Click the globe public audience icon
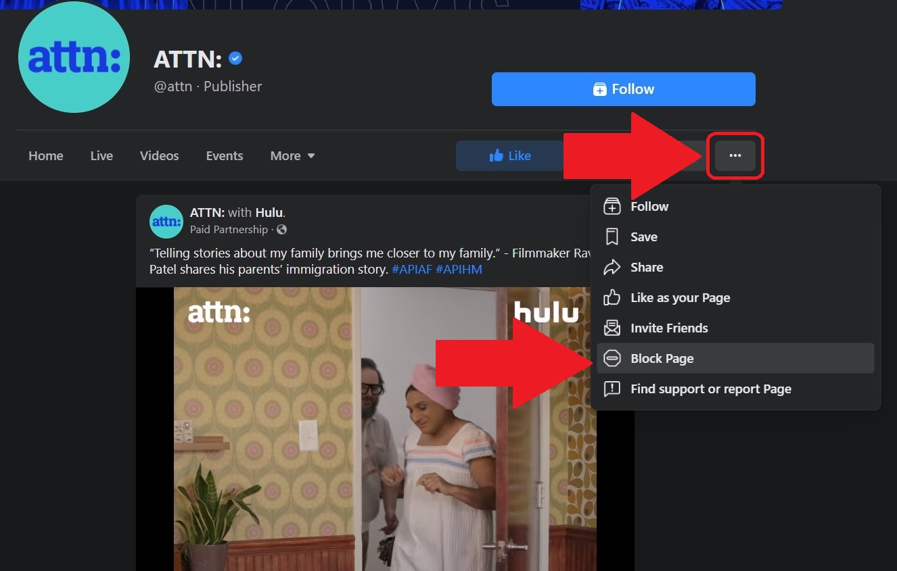897x571 pixels. [x=282, y=230]
